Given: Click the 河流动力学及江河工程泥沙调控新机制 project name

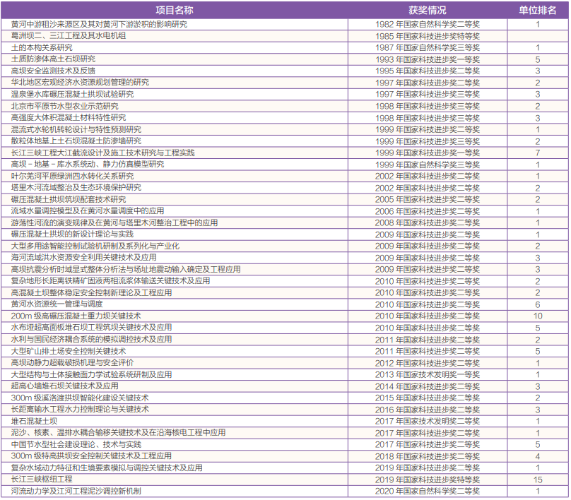Looking at the screenshot, I should point(76,491).
